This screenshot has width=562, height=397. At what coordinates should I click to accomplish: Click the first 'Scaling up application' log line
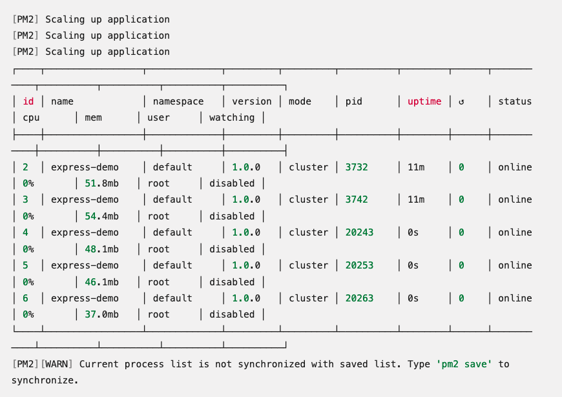click(90, 19)
